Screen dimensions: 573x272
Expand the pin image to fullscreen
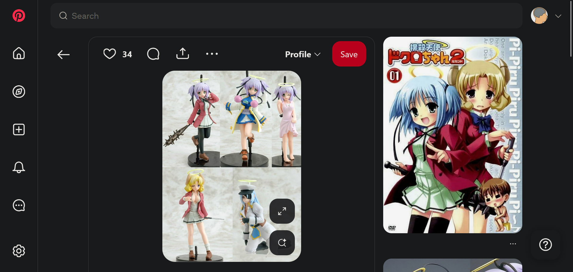282,211
